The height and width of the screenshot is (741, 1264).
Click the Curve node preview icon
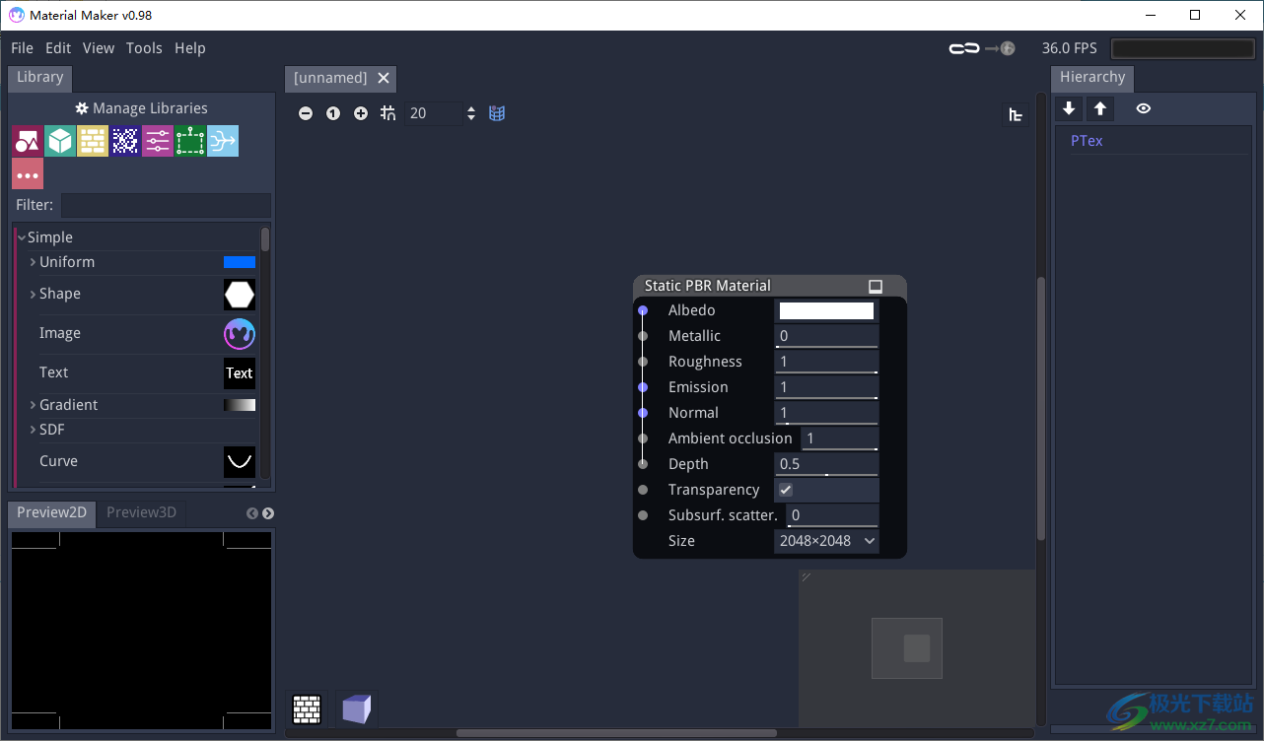click(240, 462)
